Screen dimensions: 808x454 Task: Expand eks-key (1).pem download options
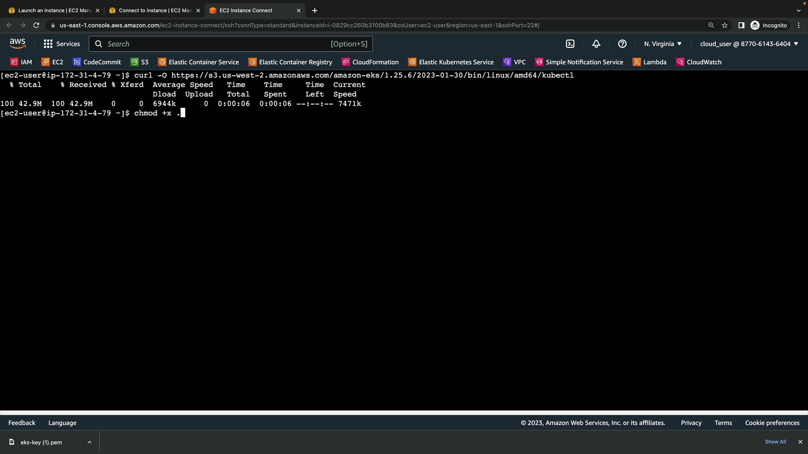coord(90,442)
